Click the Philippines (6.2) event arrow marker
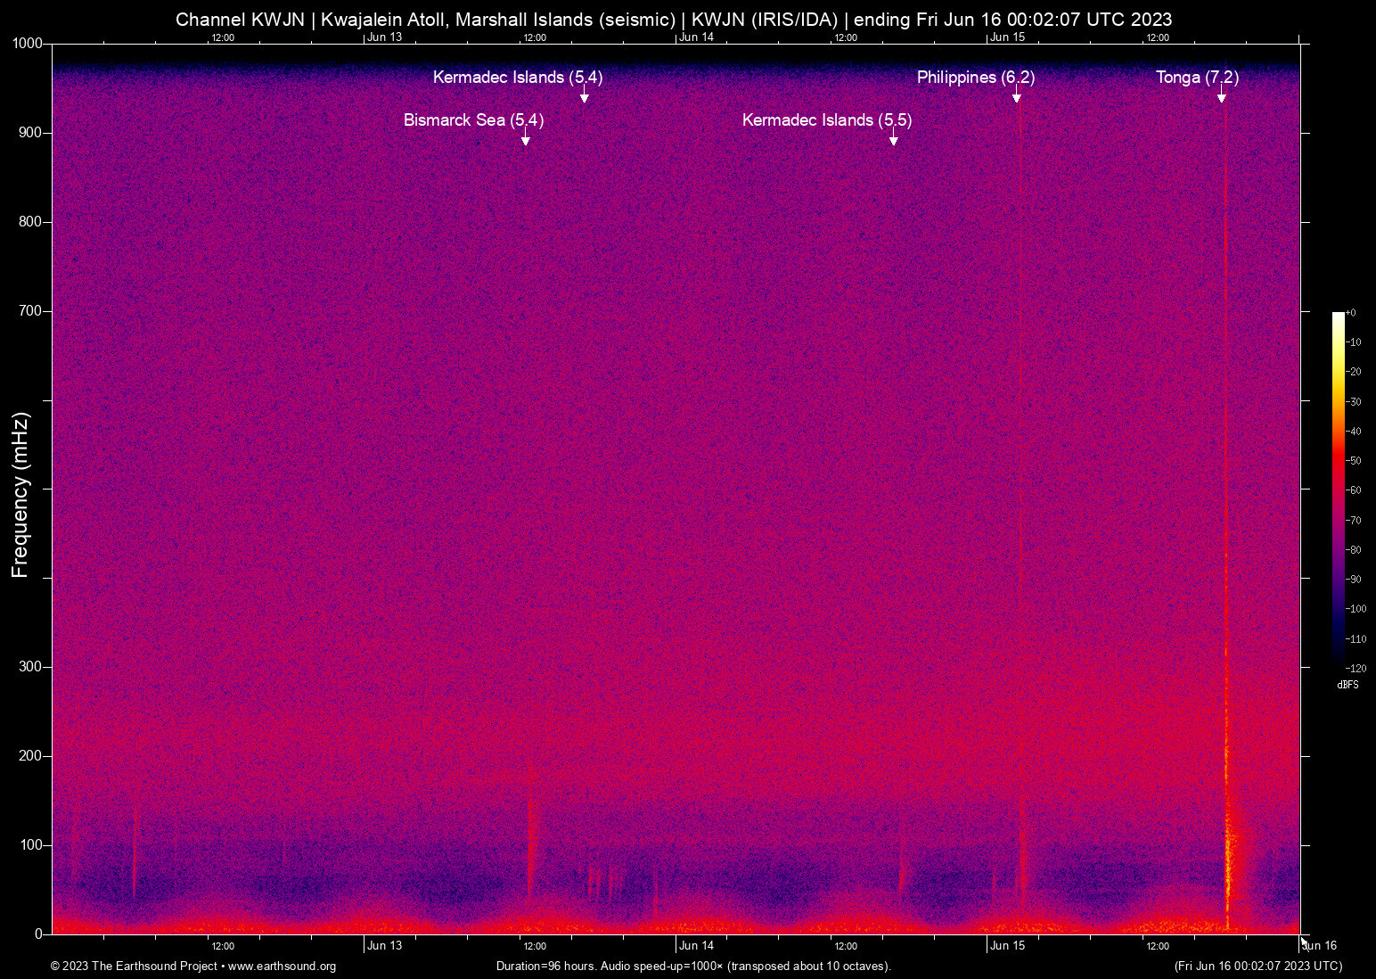 tap(1016, 97)
